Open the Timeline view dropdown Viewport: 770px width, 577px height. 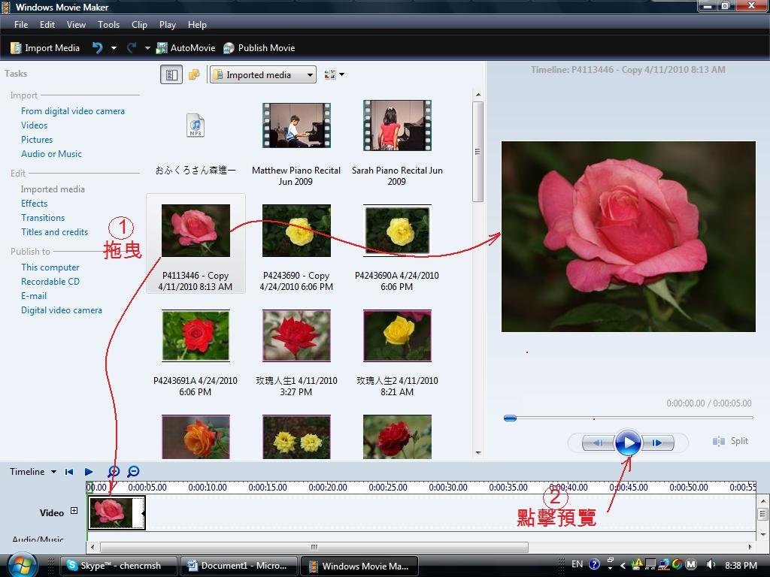click(x=33, y=472)
